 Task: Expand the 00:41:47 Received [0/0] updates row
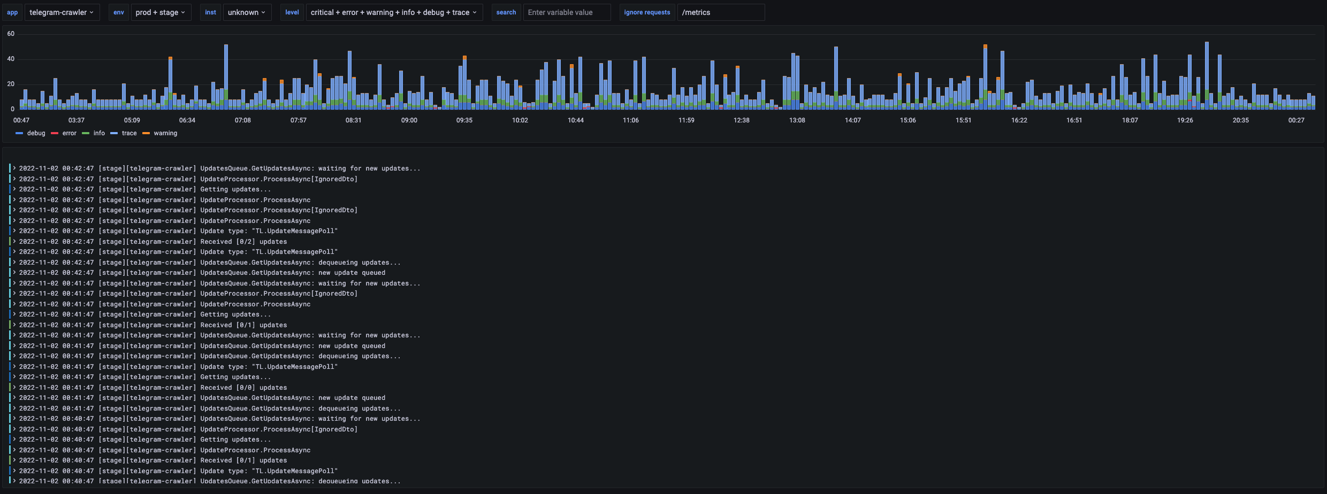[14, 388]
